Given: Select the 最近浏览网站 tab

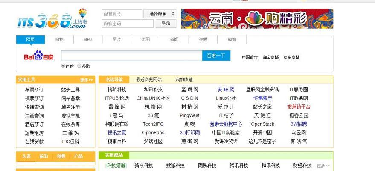Looking at the screenshot, I should [149, 80].
